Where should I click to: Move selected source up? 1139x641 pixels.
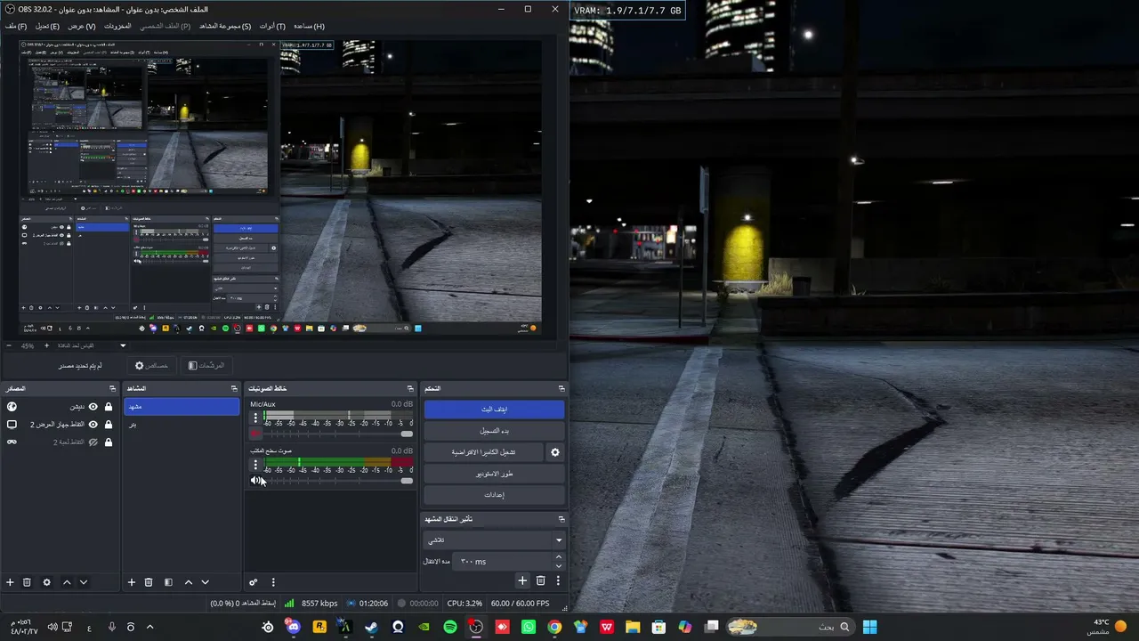click(67, 582)
